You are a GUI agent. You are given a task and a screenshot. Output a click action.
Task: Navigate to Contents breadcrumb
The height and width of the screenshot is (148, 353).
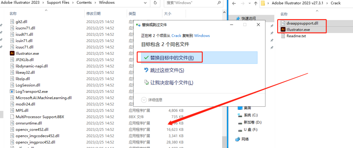click(x=84, y=3)
